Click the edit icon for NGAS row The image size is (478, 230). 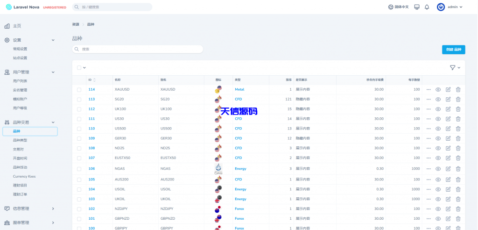pos(448,169)
